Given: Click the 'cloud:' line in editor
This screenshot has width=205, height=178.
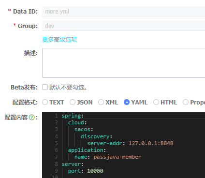Looking at the screenshot, I should (77, 122).
